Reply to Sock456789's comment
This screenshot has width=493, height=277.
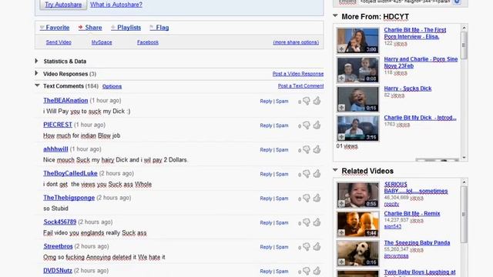tap(266, 222)
